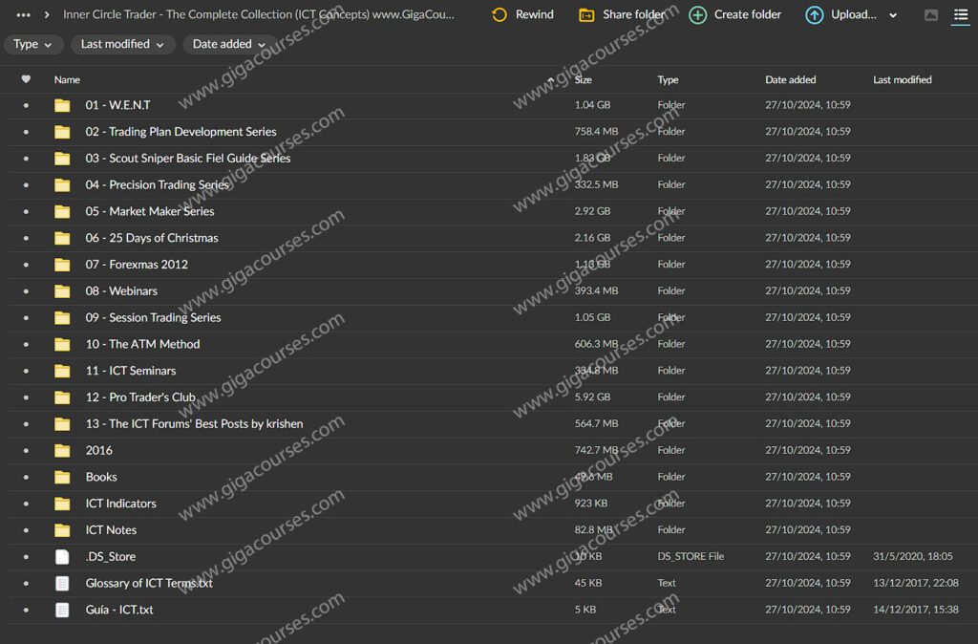Open the 12 - Pro Trader's Club folder
Screen dimensions: 978x644
click(140, 397)
